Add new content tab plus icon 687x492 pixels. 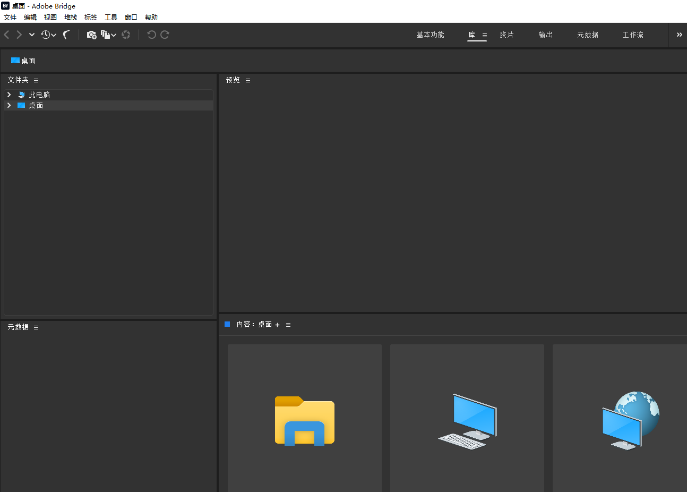pos(277,325)
